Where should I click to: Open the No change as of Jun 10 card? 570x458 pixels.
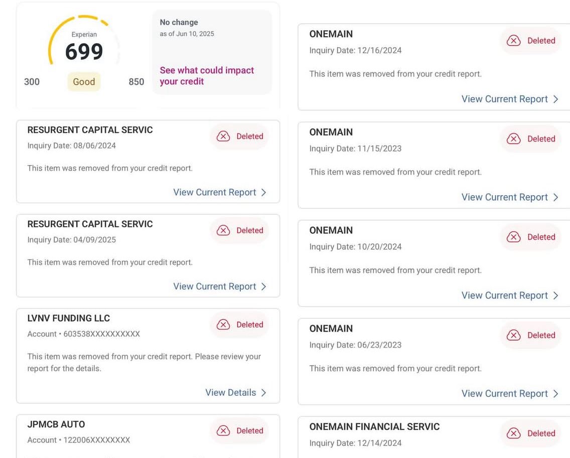212,52
